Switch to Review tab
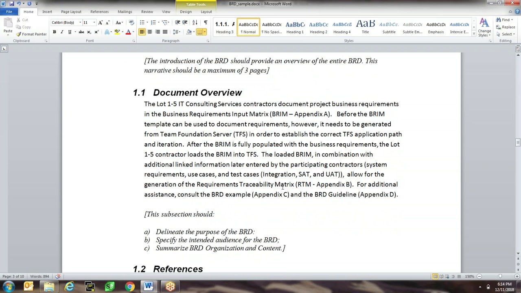This screenshot has height=293, width=521. click(x=147, y=12)
